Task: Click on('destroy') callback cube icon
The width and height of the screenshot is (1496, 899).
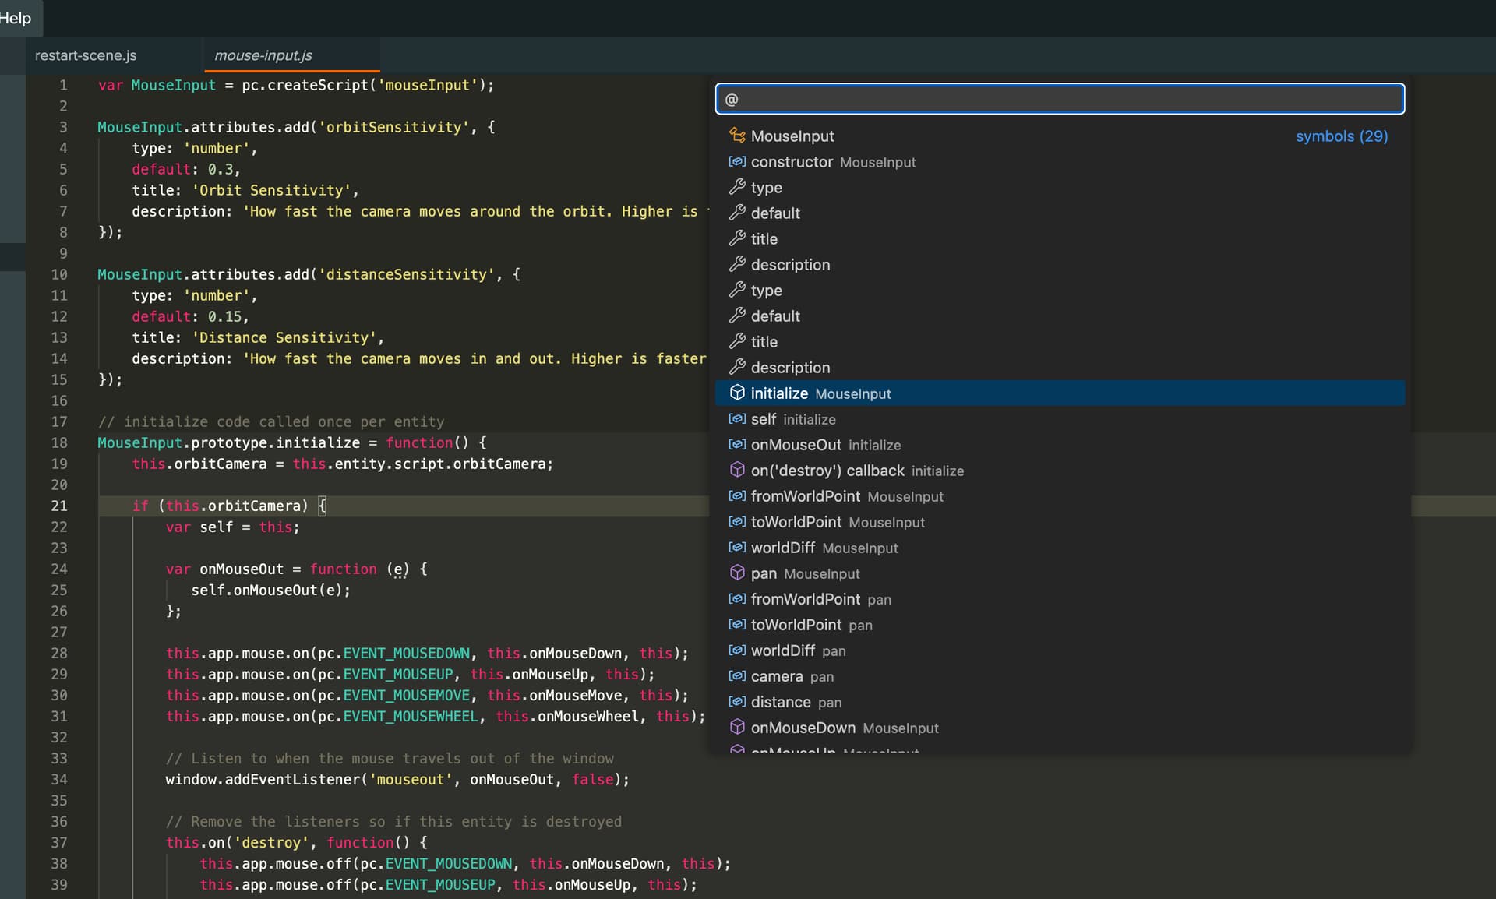Action: [736, 470]
